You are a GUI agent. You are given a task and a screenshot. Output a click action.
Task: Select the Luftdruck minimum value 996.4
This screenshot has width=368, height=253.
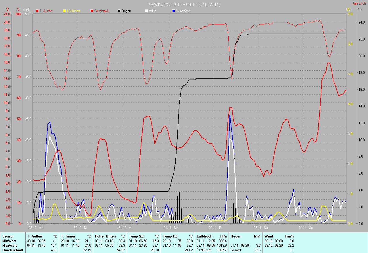coord(223,241)
